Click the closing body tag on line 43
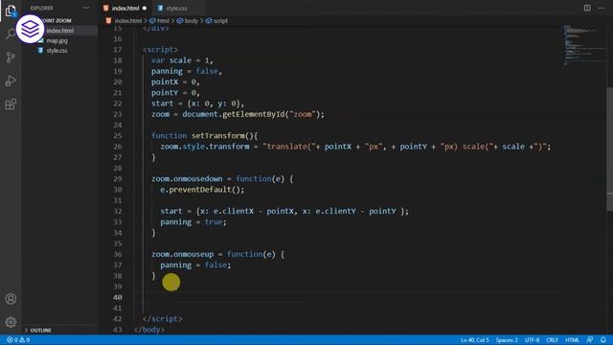 point(149,330)
